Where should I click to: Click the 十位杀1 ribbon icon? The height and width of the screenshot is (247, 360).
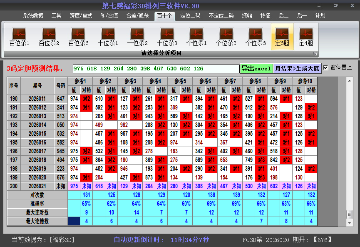pos(108,37)
